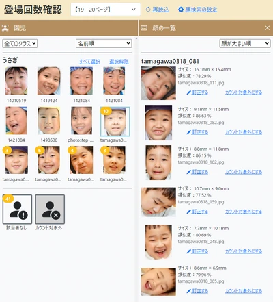273x302 pixels.
Task: Click the size text 16.1mm × 15.4mm
Action: pyautogui.click(x=212, y=69)
